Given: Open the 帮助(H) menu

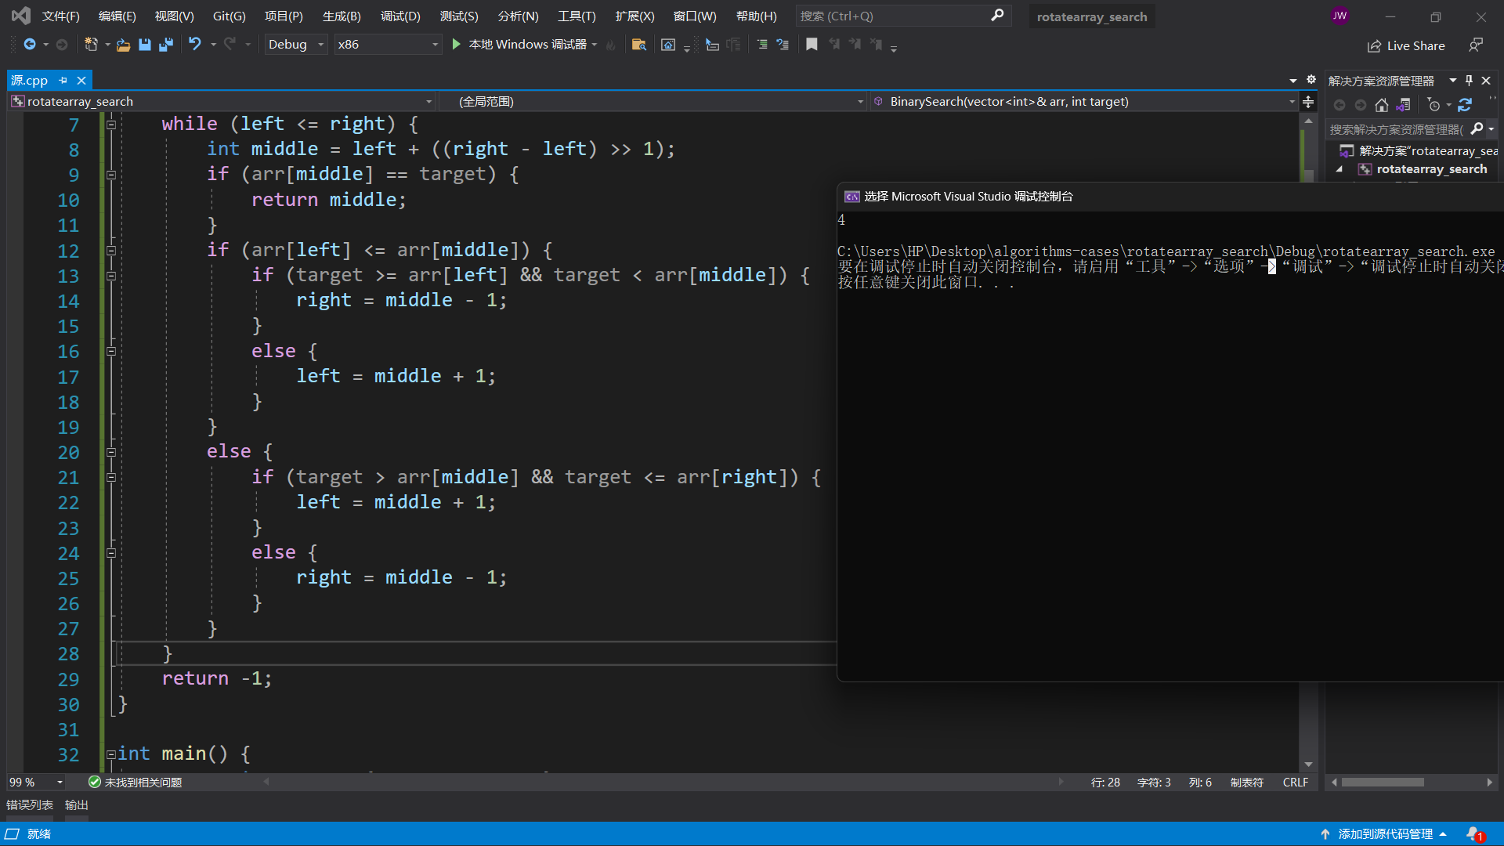Looking at the screenshot, I should [x=757, y=16].
